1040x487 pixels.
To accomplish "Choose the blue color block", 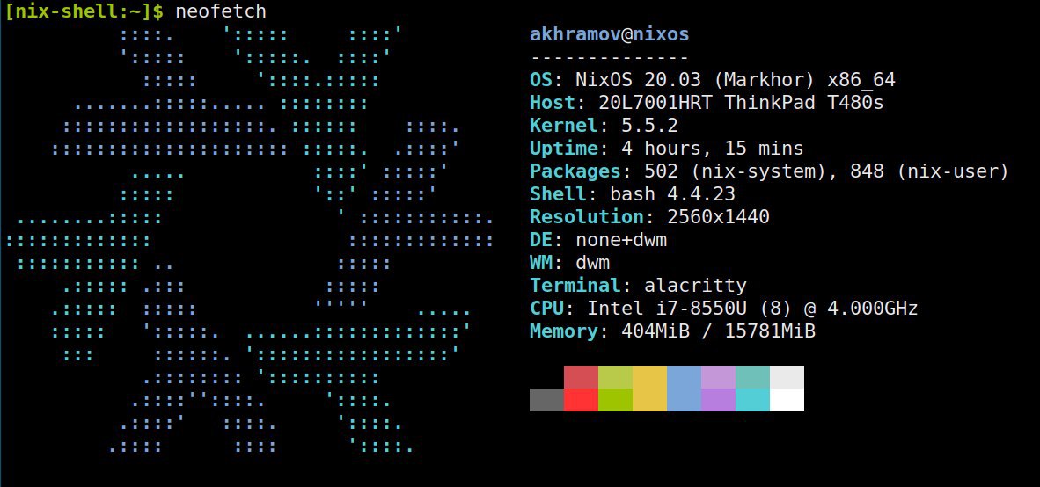I will pyautogui.click(x=684, y=389).
